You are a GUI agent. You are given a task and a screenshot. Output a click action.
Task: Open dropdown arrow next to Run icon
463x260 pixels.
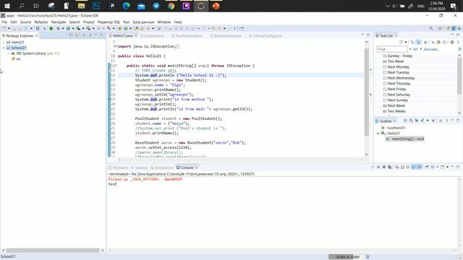click(72, 28)
